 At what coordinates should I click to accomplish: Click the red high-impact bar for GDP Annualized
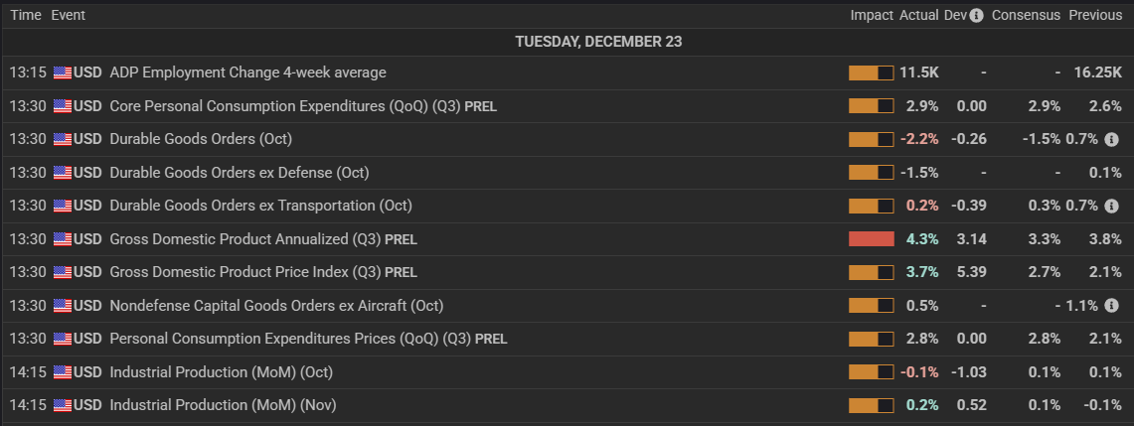(871, 239)
